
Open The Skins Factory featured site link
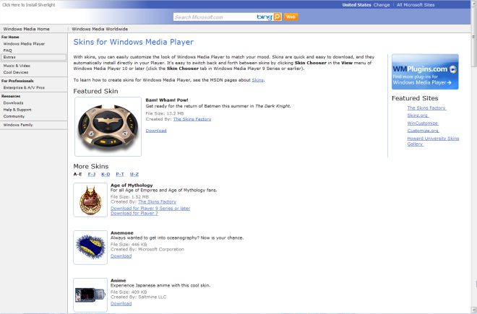coord(426,108)
